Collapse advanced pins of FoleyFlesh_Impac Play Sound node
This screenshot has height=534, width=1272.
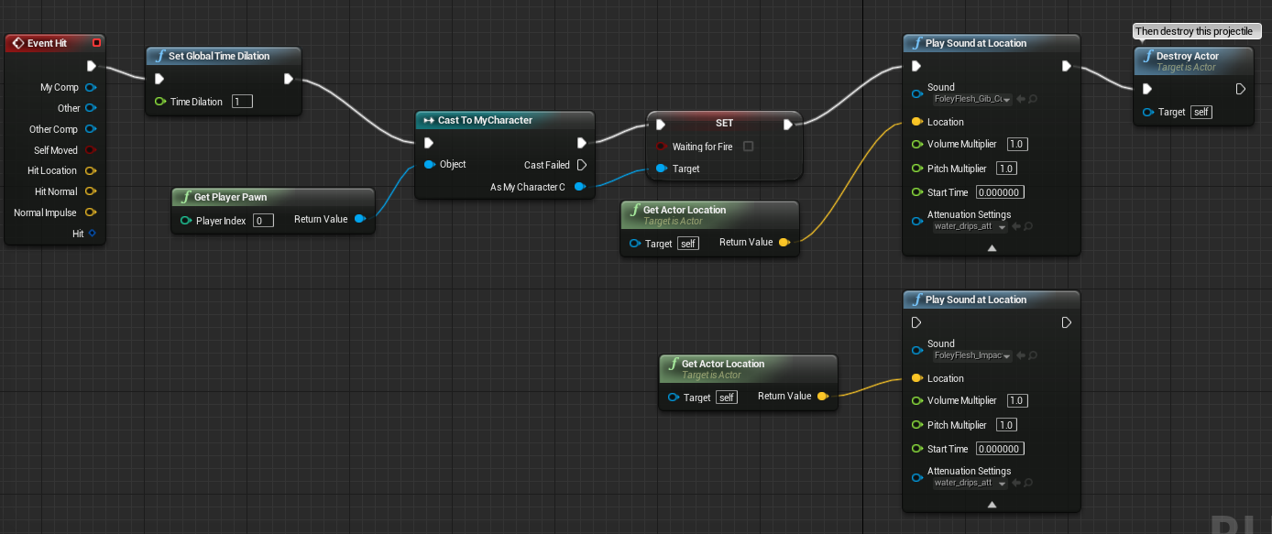click(x=992, y=505)
